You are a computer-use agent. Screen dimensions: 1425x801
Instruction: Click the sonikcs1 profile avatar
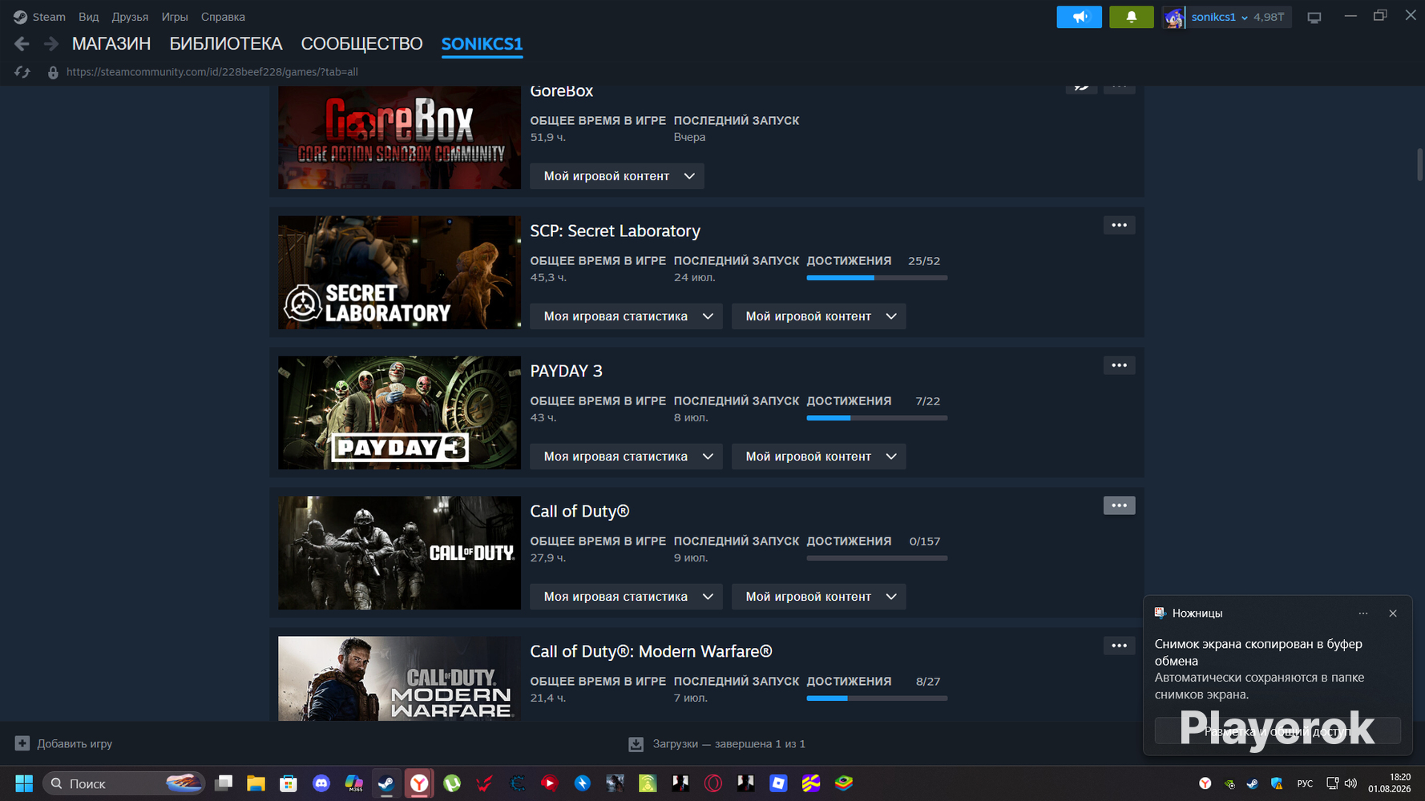click(x=1174, y=17)
